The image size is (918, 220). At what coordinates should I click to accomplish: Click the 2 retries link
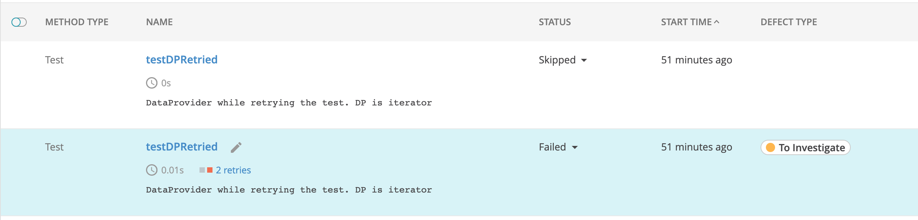click(x=234, y=170)
